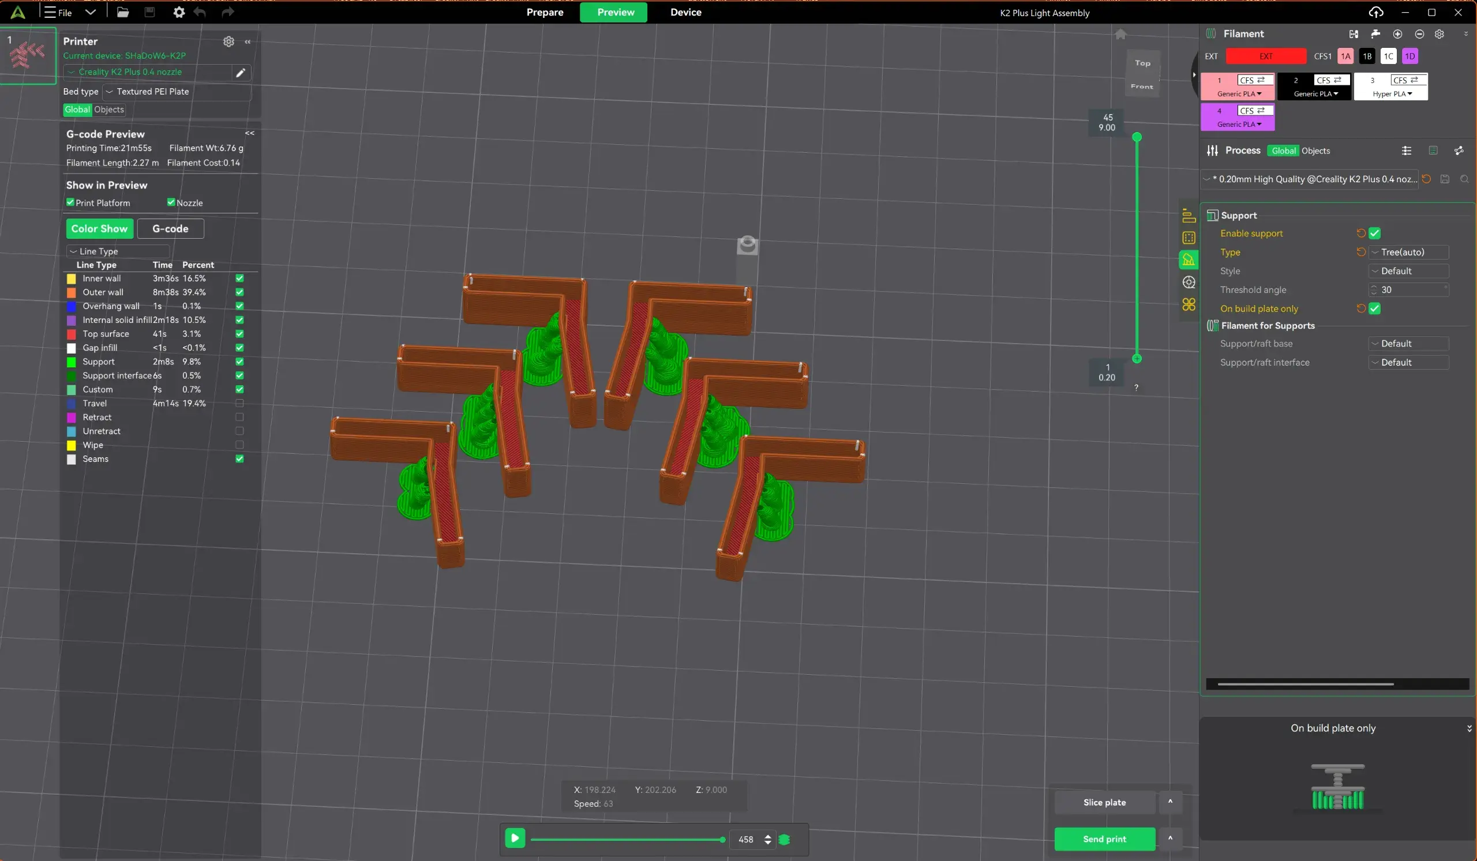Toggle the Nozzle preview checkbox
This screenshot has width=1477, height=861.
click(171, 202)
